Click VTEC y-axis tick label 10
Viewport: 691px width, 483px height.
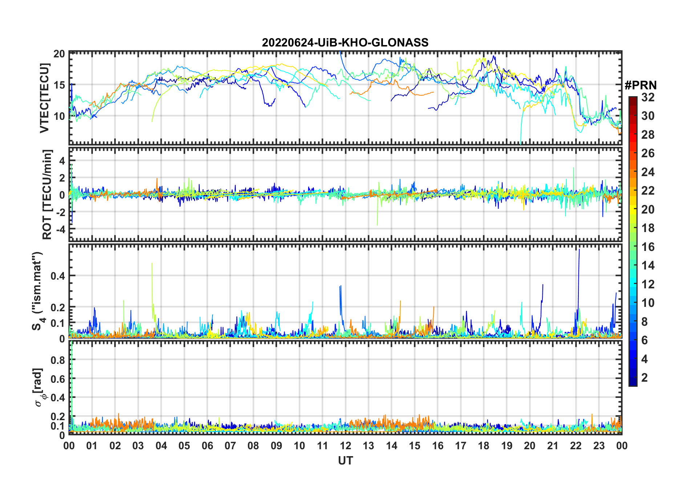pos(59,116)
